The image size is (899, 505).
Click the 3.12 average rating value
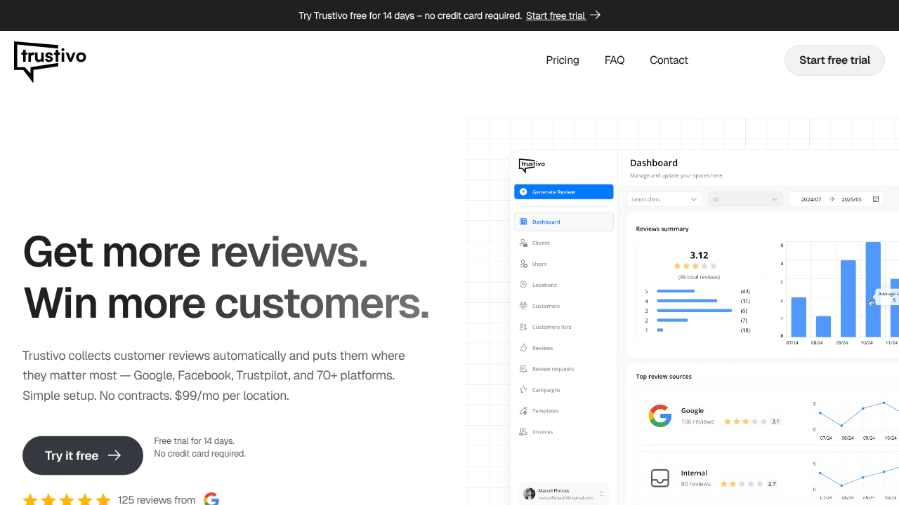(x=699, y=255)
